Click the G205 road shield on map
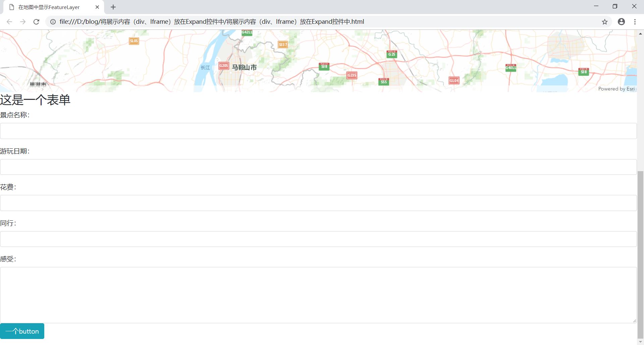 click(224, 66)
